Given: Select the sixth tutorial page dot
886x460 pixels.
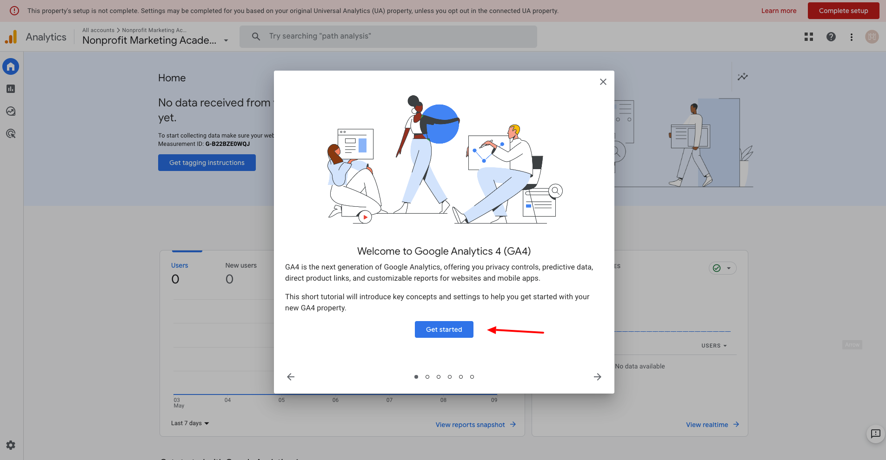Looking at the screenshot, I should pos(472,377).
